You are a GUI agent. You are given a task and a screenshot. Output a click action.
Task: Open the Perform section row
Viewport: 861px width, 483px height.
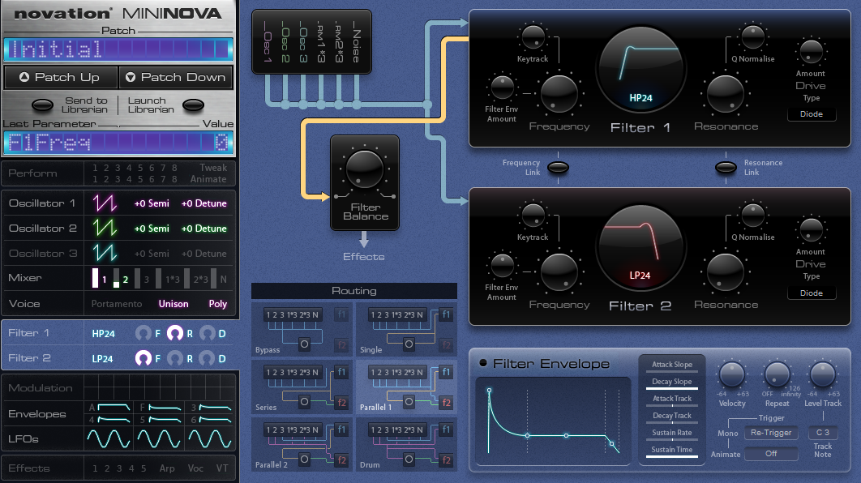[118, 173]
